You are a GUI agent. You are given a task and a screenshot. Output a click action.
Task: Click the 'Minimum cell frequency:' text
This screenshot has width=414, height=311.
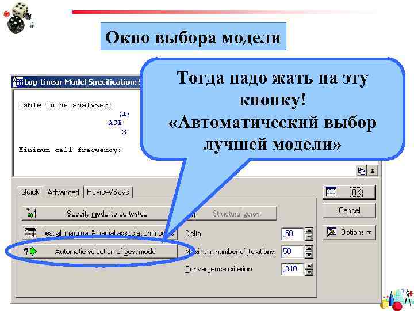click(x=70, y=150)
